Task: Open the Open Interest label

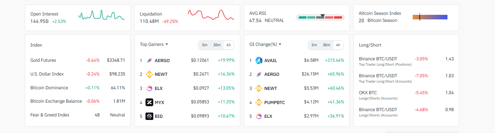Action: point(44,14)
